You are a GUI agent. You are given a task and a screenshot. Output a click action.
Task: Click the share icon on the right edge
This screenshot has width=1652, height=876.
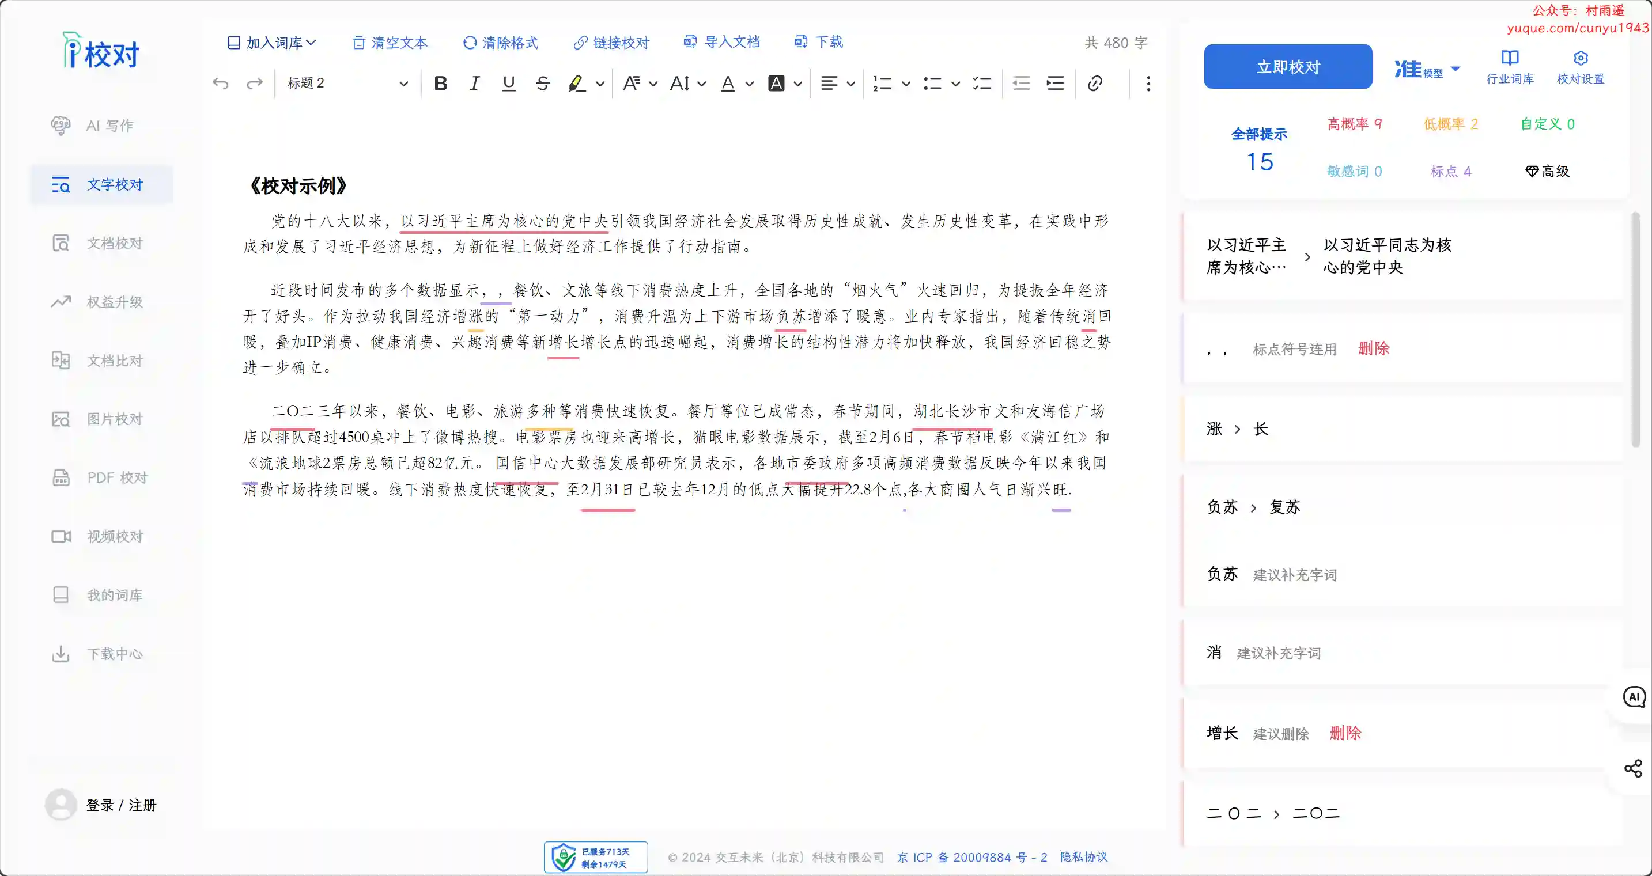pos(1633,768)
